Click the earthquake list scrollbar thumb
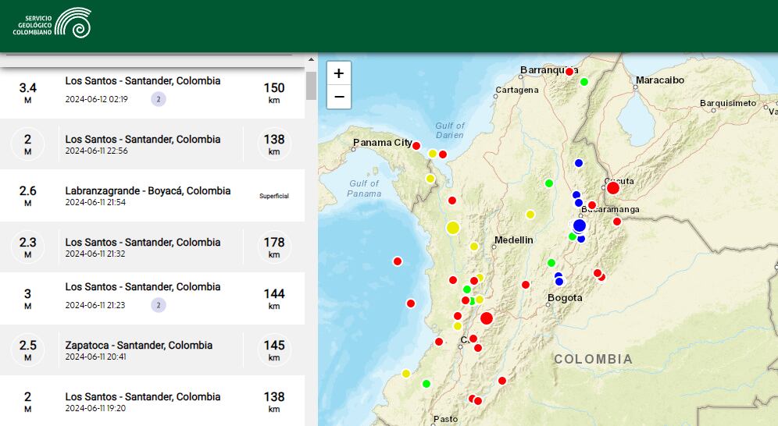This screenshot has height=426, width=778. (311, 86)
